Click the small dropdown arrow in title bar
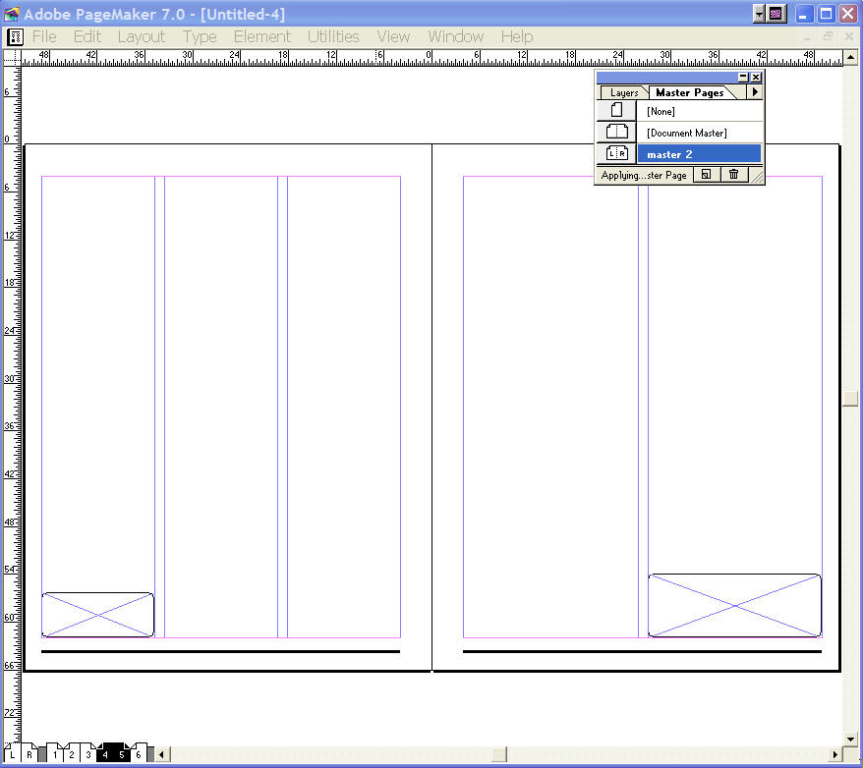The height and width of the screenshot is (768, 863). pyautogui.click(x=760, y=14)
